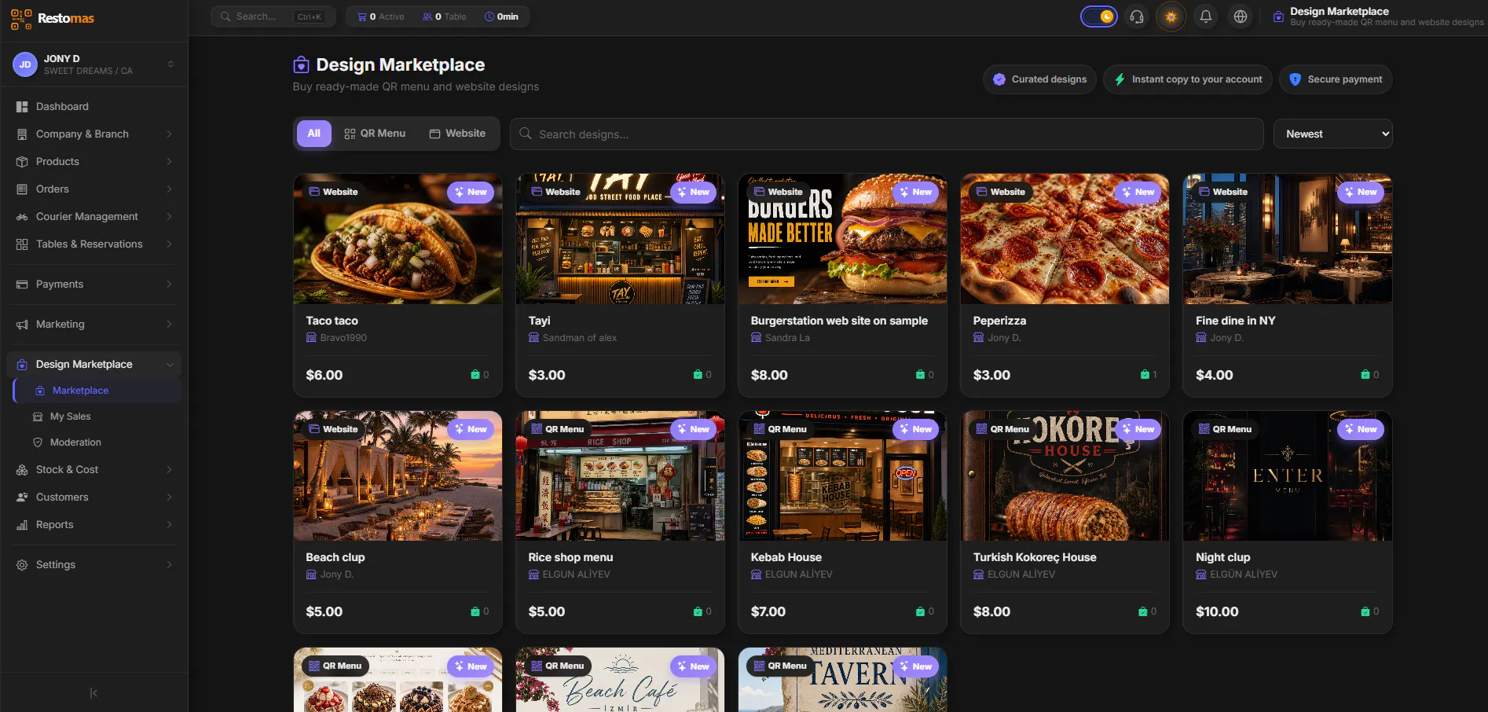The height and width of the screenshot is (712, 1488).
Task: Open the Newest sort dropdown
Action: click(1333, 134)
